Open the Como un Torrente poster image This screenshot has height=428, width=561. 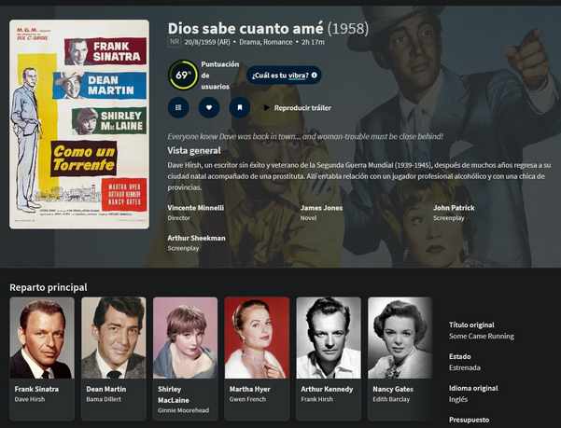79,124
